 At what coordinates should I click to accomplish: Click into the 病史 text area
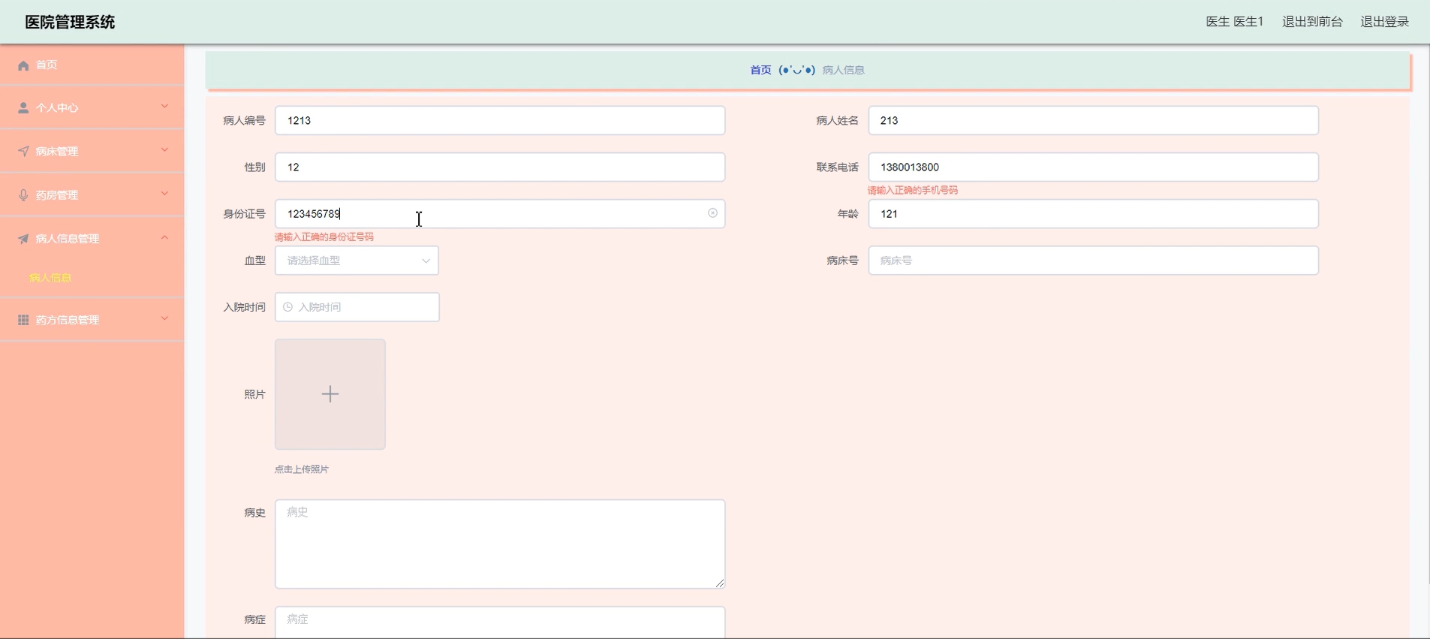tap(499, 544)
